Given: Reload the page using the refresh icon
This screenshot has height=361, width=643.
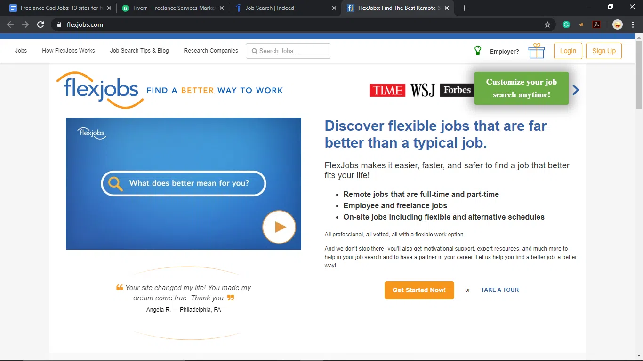Looking at the screenshot, I should pos(40,24).
